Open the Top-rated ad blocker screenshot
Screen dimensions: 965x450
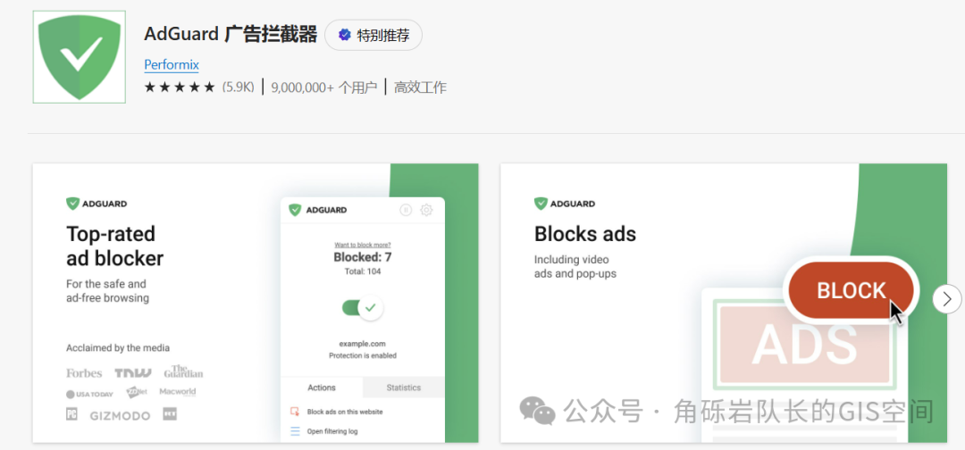[x=256, y=303]
